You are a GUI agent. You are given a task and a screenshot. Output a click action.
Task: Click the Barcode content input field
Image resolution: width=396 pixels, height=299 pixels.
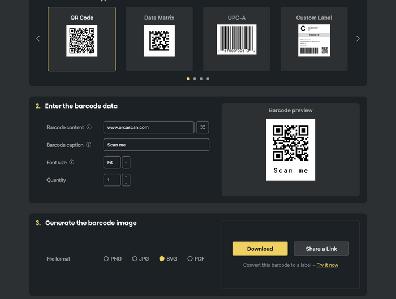pos(149,127)
